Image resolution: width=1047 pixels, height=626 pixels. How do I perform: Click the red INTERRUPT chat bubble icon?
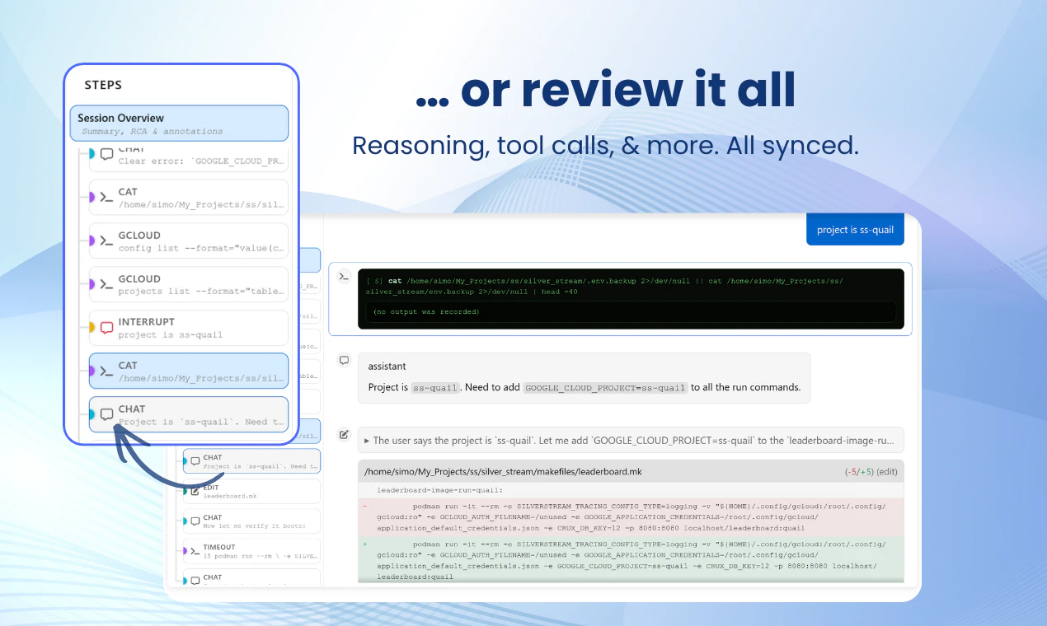(x=106, y=328)
